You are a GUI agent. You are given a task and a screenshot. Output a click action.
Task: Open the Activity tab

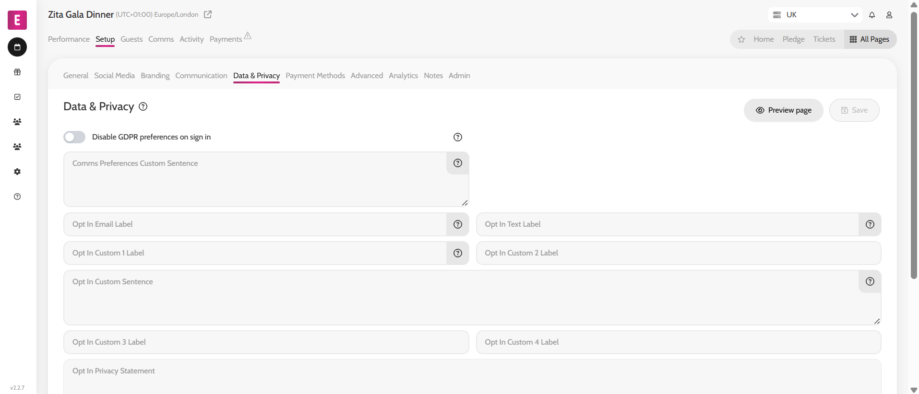(191, 39)
